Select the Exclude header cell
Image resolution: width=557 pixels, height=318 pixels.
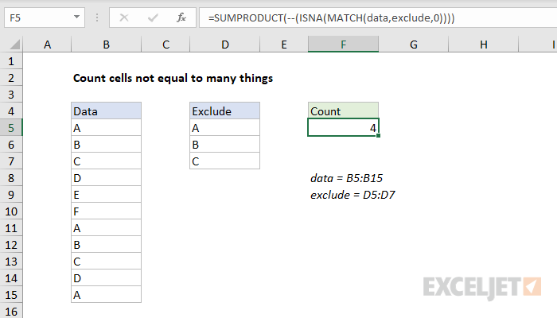point(224,111)
